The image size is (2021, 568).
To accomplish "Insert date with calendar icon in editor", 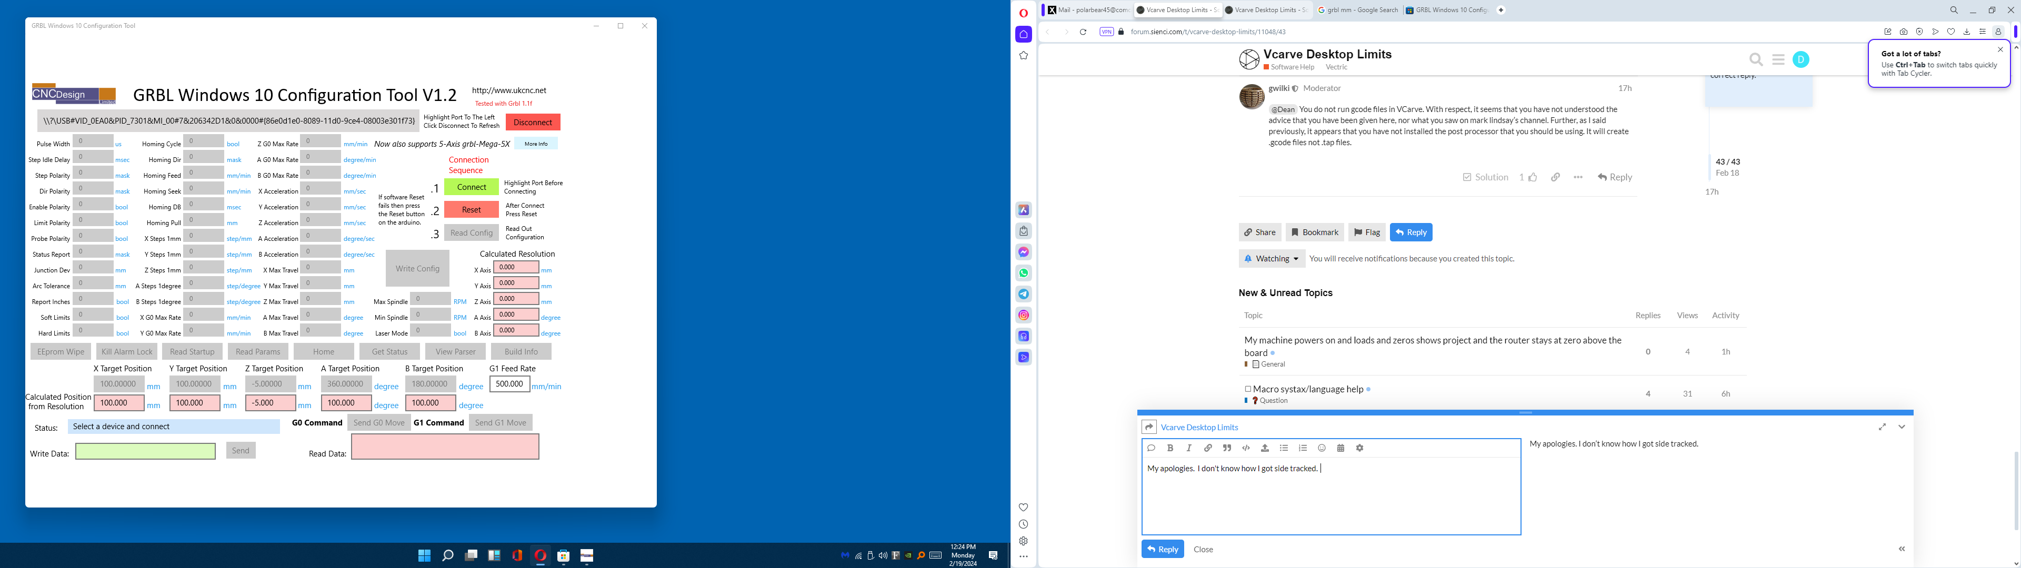I will click(1341, 448).
